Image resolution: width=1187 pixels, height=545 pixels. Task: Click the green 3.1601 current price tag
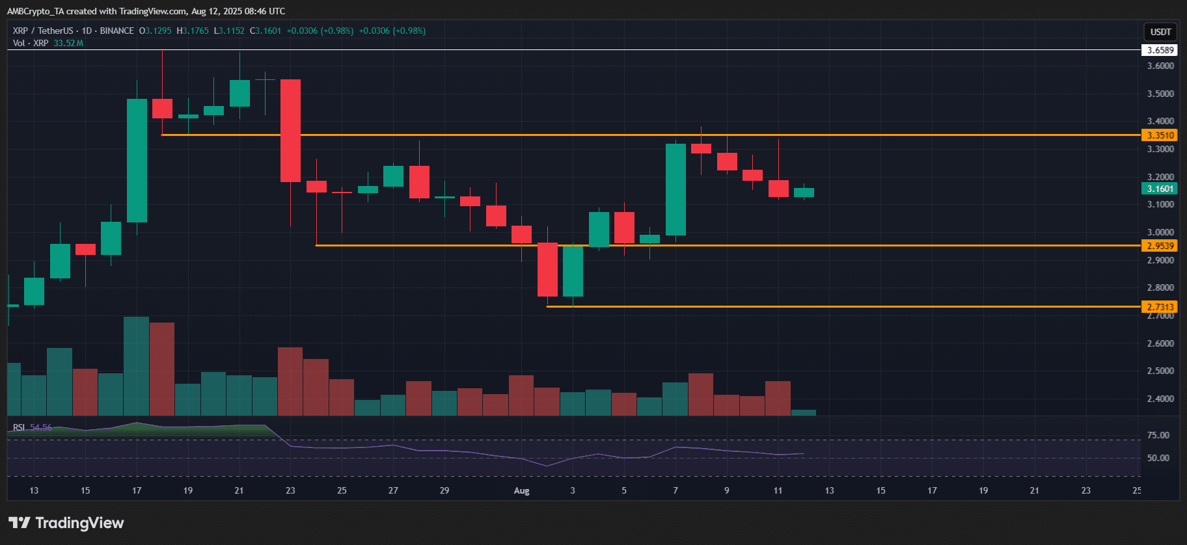1160,189
